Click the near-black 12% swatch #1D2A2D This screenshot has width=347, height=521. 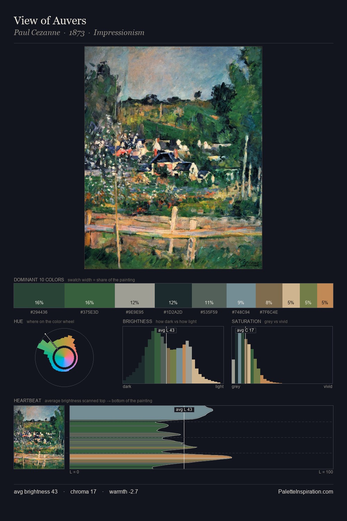(x=173, y=296)
